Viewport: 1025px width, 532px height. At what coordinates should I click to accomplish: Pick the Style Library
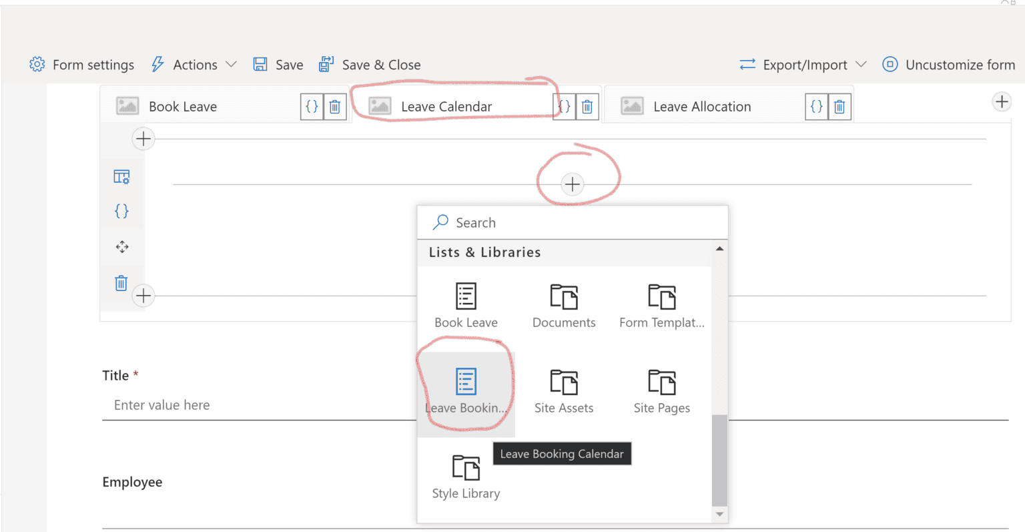coord(465,467)
